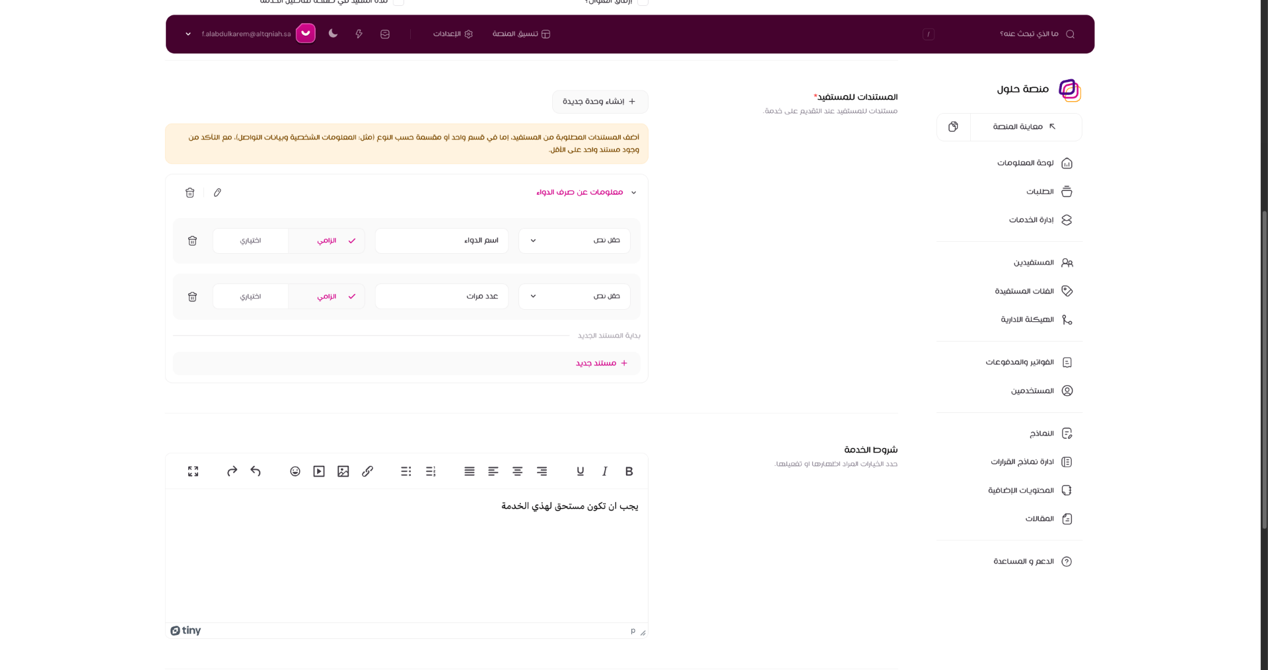
Task: Toggle dark mode with the moon icon
Action: tap(333, 34)
